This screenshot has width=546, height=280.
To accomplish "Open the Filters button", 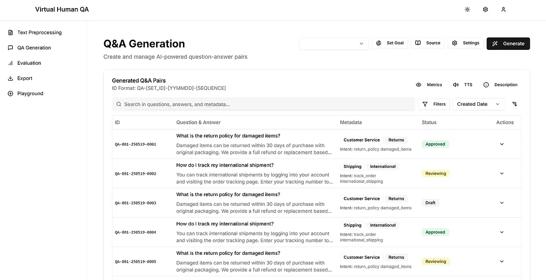I will pos(434,104).
